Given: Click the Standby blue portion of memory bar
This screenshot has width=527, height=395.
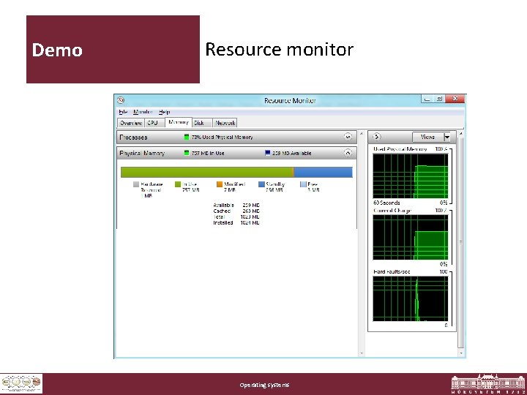Looking at the screenshot, I should point(323,173).
